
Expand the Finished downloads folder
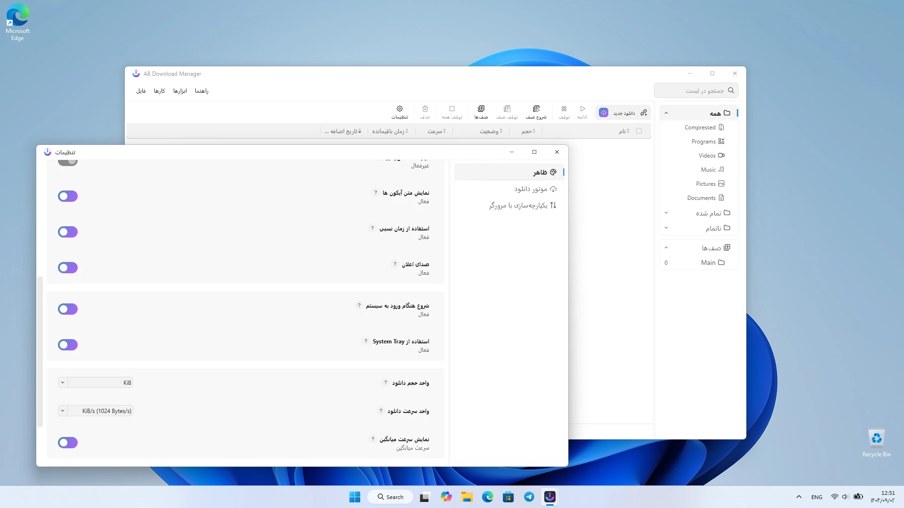(666, 213)
